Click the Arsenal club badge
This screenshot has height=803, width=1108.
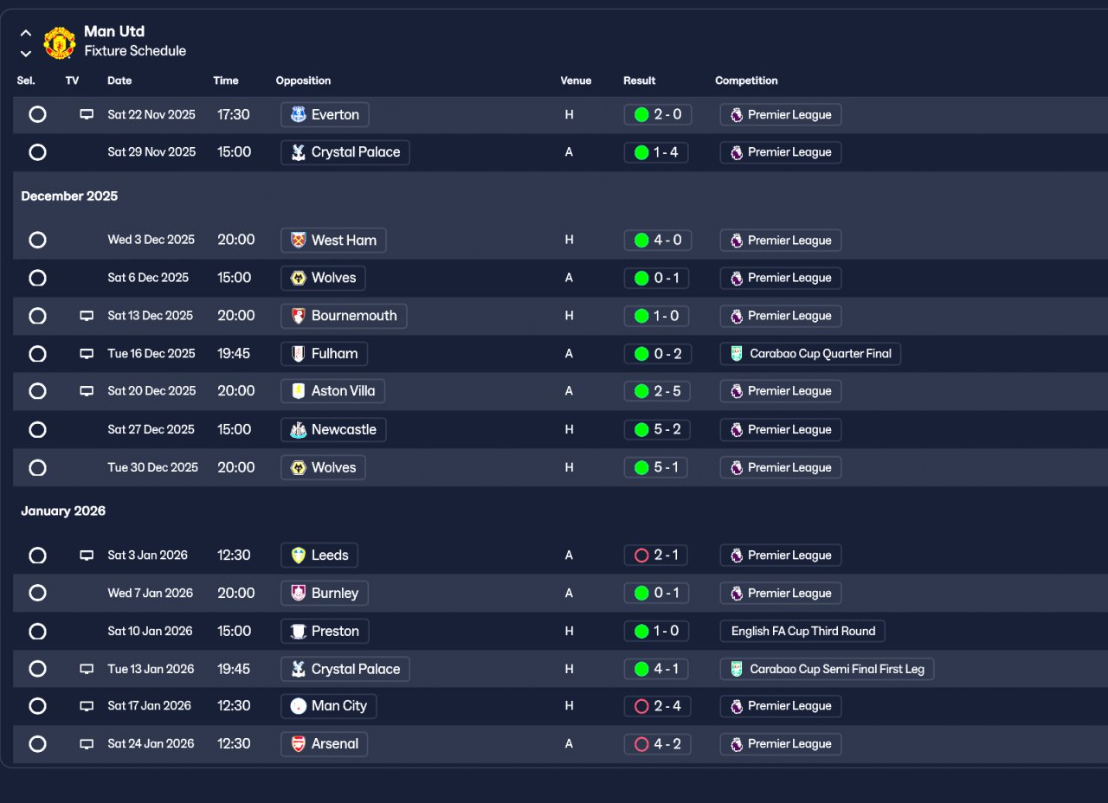pos(299,744)
